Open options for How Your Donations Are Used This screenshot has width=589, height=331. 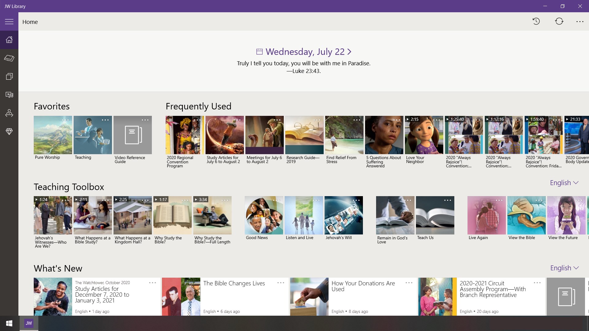[409, 283]
